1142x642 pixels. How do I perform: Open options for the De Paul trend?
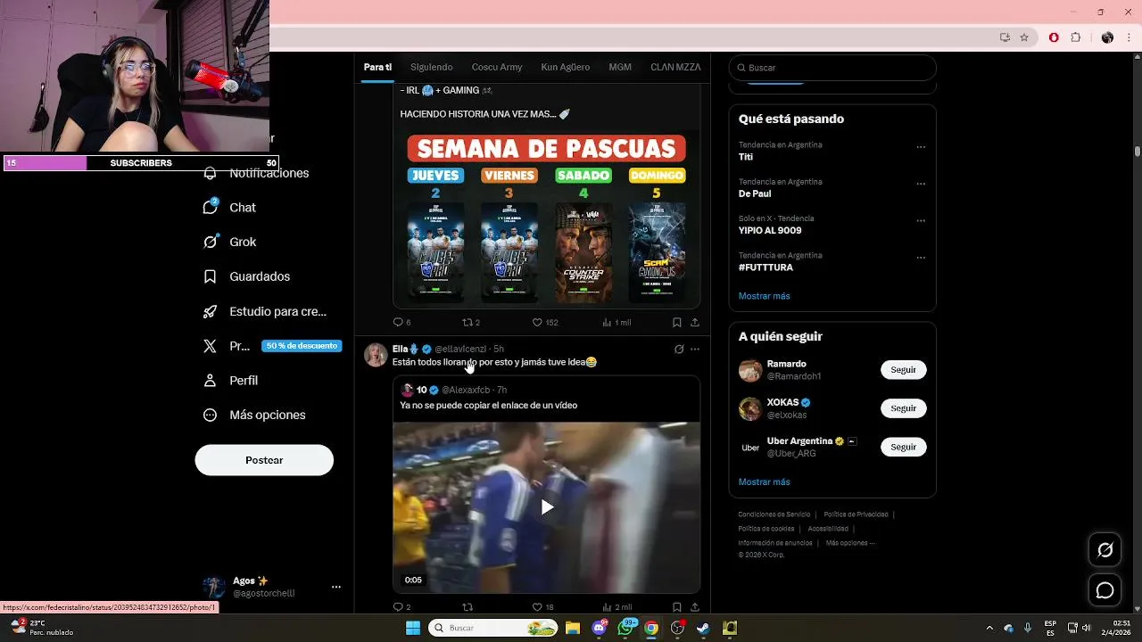click(921, 184)
